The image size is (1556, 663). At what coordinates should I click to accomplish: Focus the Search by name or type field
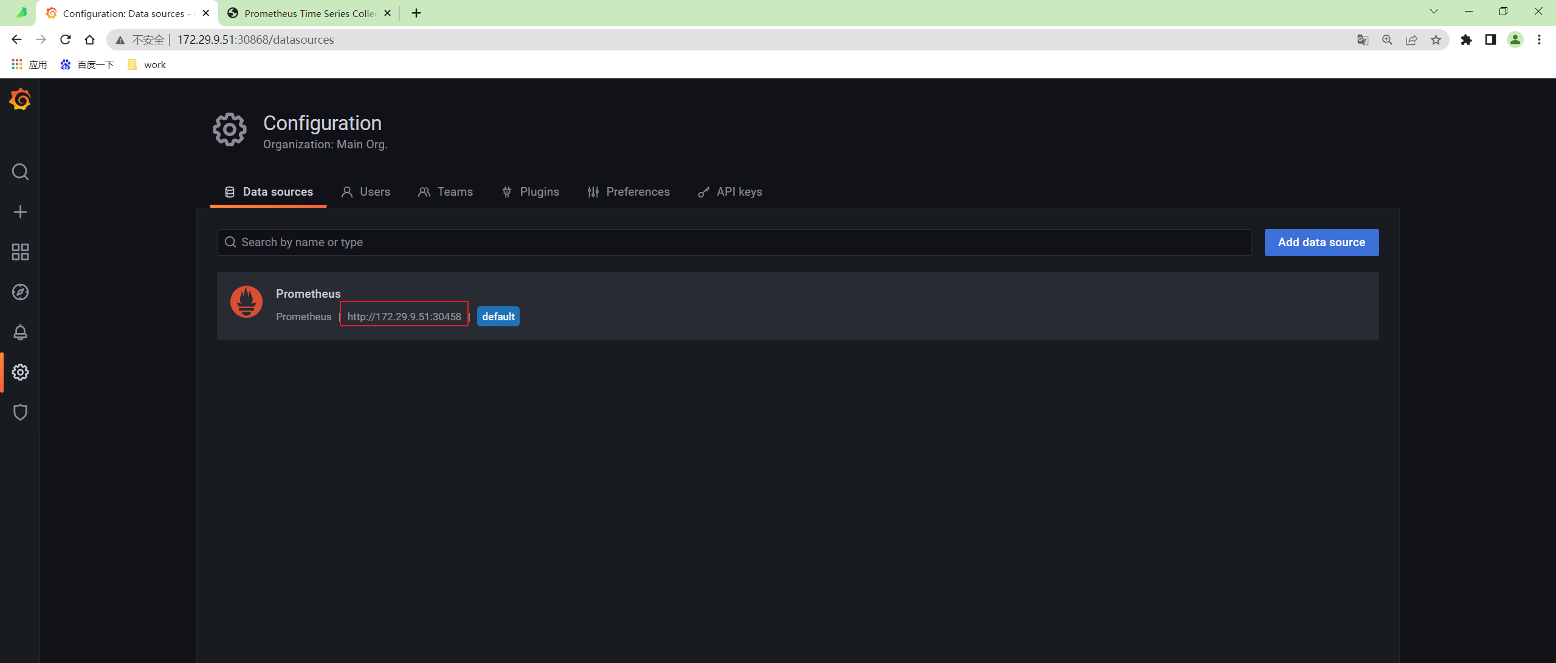[x=734, y=242]
